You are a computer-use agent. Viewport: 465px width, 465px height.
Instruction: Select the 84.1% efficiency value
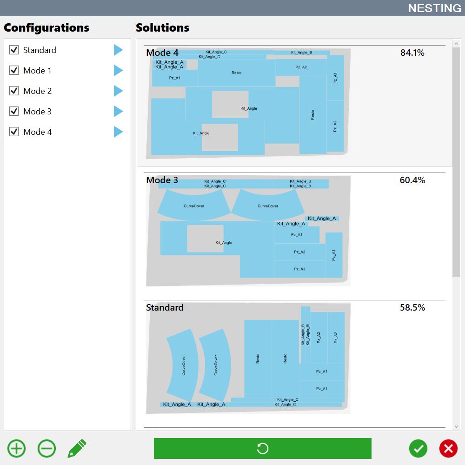point(412,53)
